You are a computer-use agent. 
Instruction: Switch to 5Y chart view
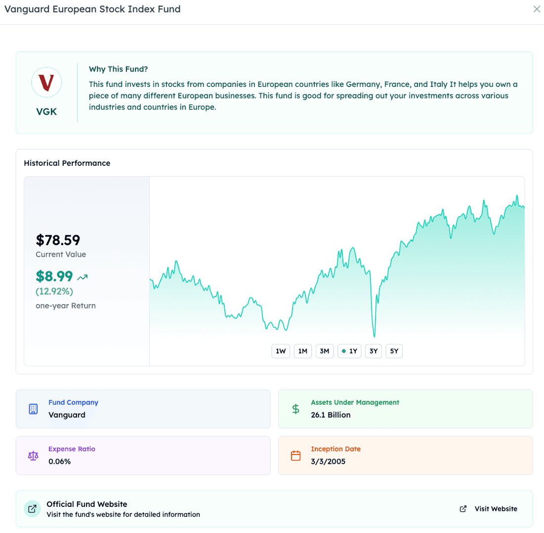394,351
